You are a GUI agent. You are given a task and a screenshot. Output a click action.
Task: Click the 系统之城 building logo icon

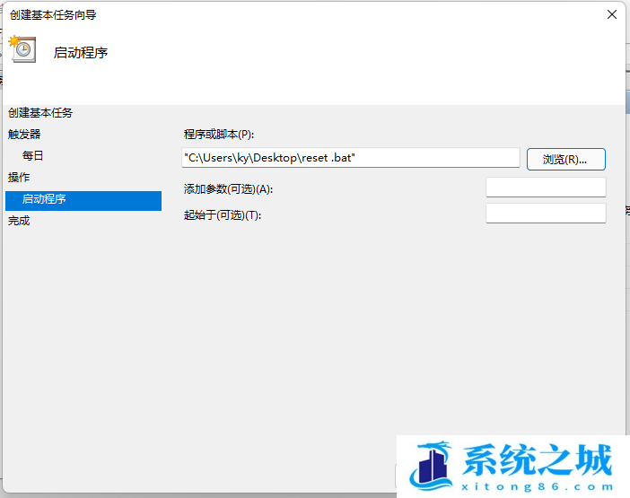pos(431,466)
